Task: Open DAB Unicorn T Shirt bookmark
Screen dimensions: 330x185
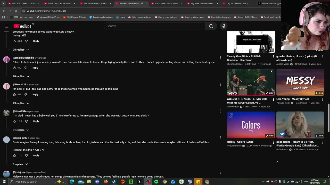Action: (x=75, y=17)
